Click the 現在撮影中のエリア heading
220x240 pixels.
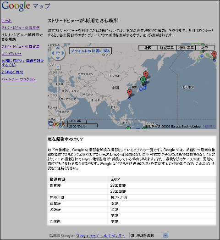coord(65,140)
